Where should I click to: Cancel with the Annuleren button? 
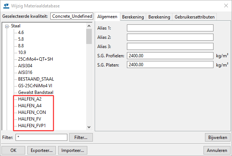pyautogui.click(x=217, y=150)
